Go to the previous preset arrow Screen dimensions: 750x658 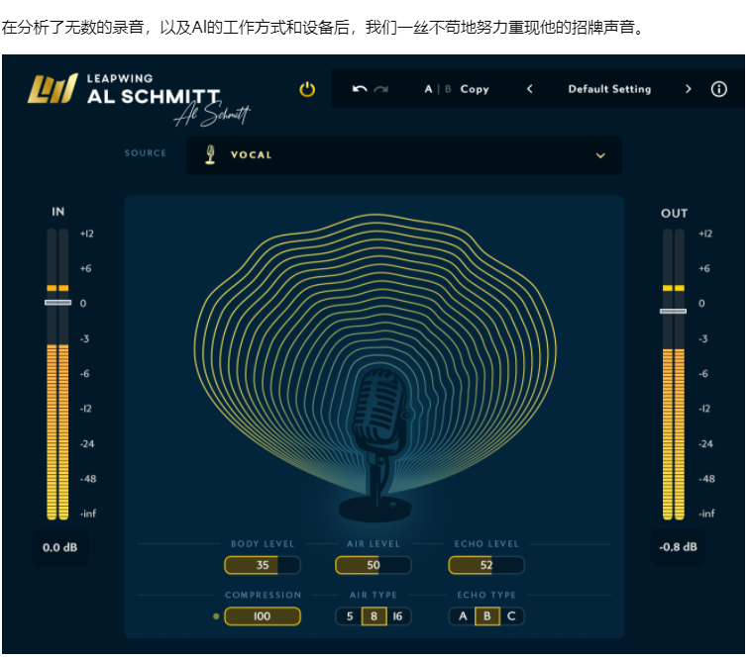[529, 89]
